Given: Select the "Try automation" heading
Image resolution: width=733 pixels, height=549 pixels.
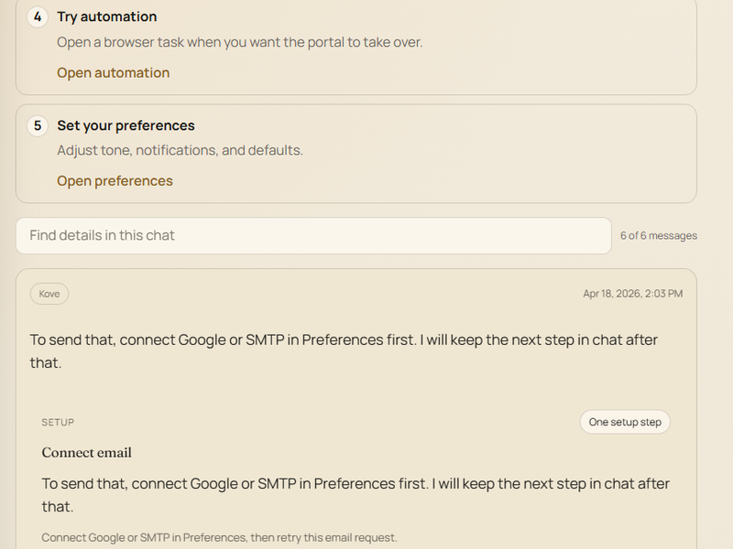Looking at the screenshot, I should coord(106,17).
